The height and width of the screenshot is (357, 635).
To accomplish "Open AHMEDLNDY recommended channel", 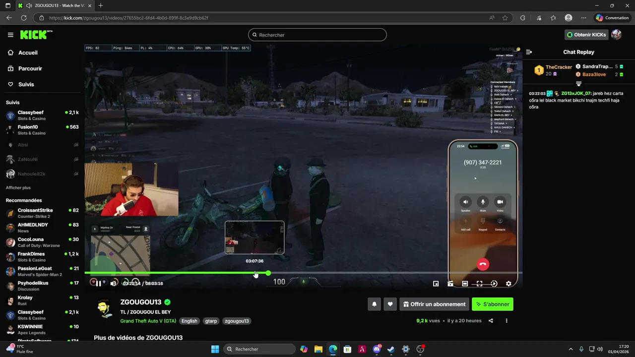I will (42, 228).
